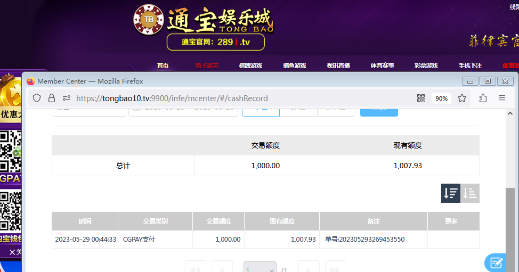Click the 交易类别 column header
Image resolution: width=519 pixels, height=272 pixels.
coord(155,221)
